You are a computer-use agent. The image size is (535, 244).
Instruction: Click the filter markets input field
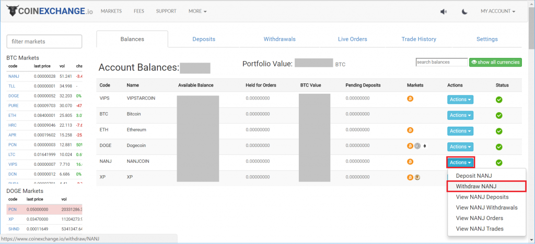(x=44, y=42)
